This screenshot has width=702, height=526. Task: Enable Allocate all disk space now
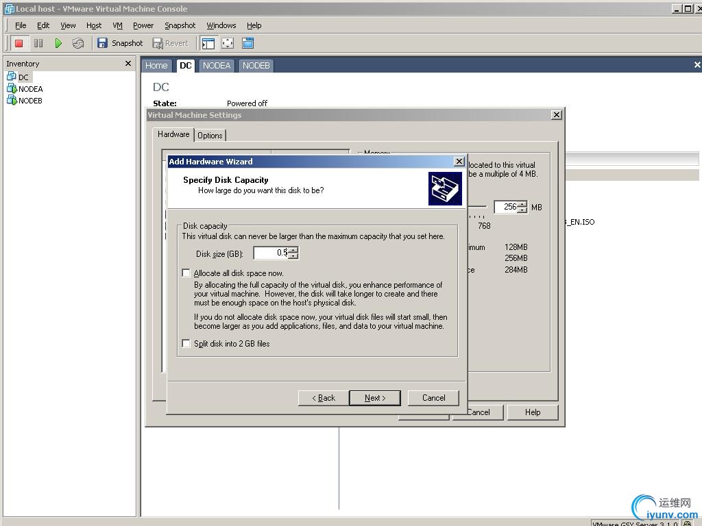pos(186,273)
